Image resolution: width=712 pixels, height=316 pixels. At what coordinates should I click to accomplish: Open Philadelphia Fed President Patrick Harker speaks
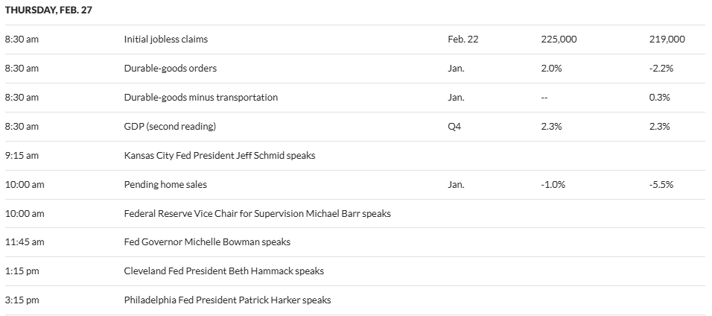227,300
